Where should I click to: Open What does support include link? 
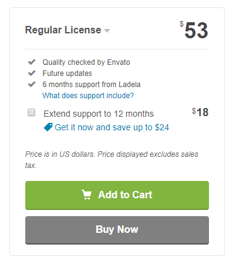click(88, 96)
